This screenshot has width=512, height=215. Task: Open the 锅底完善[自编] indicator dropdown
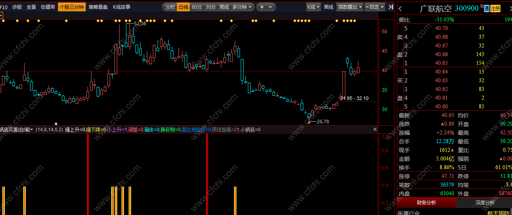[x=17, y=129]
